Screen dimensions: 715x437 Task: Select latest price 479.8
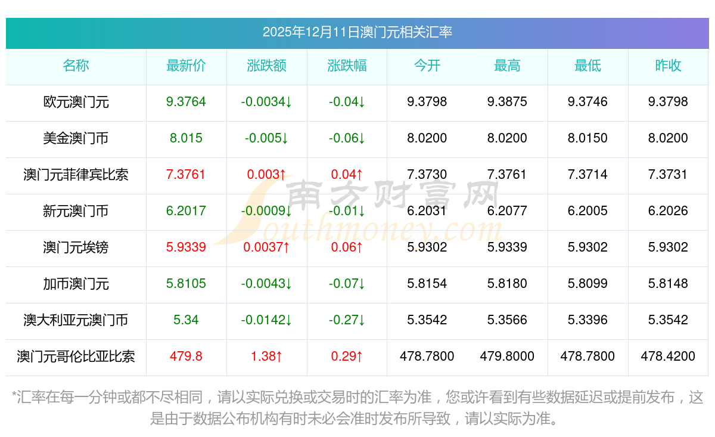pyautogui.click(x=186, y=357)
